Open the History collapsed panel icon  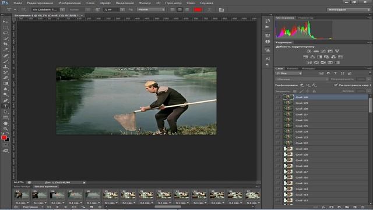pos(268,21)
